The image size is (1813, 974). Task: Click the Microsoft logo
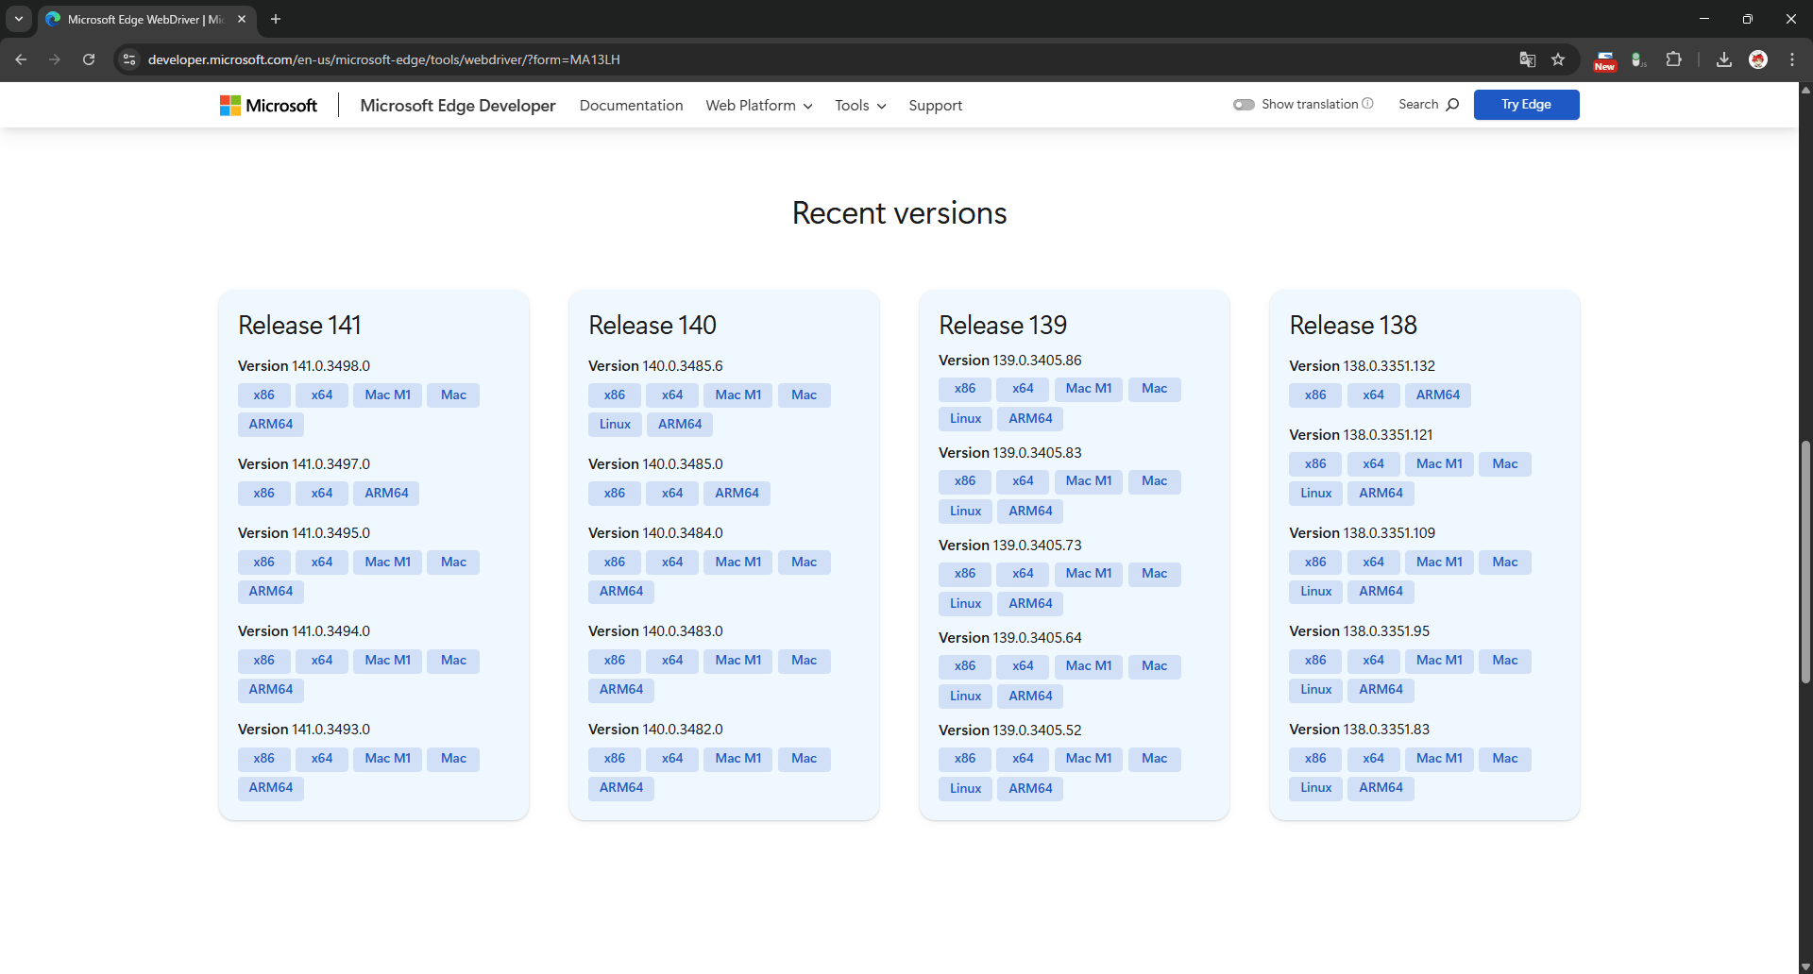(x=268, y=106)
